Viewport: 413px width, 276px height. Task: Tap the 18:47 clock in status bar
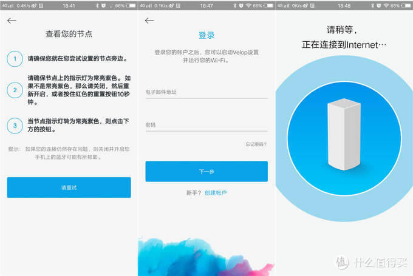[206, 5]
